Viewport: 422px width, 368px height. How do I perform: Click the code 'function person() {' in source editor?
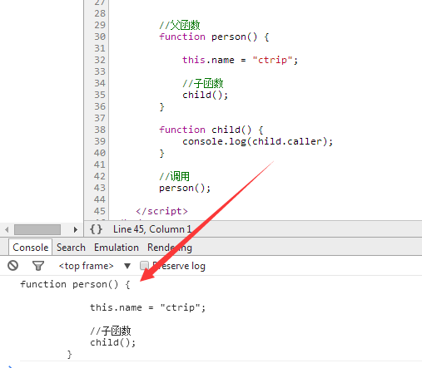coord(214,37)
